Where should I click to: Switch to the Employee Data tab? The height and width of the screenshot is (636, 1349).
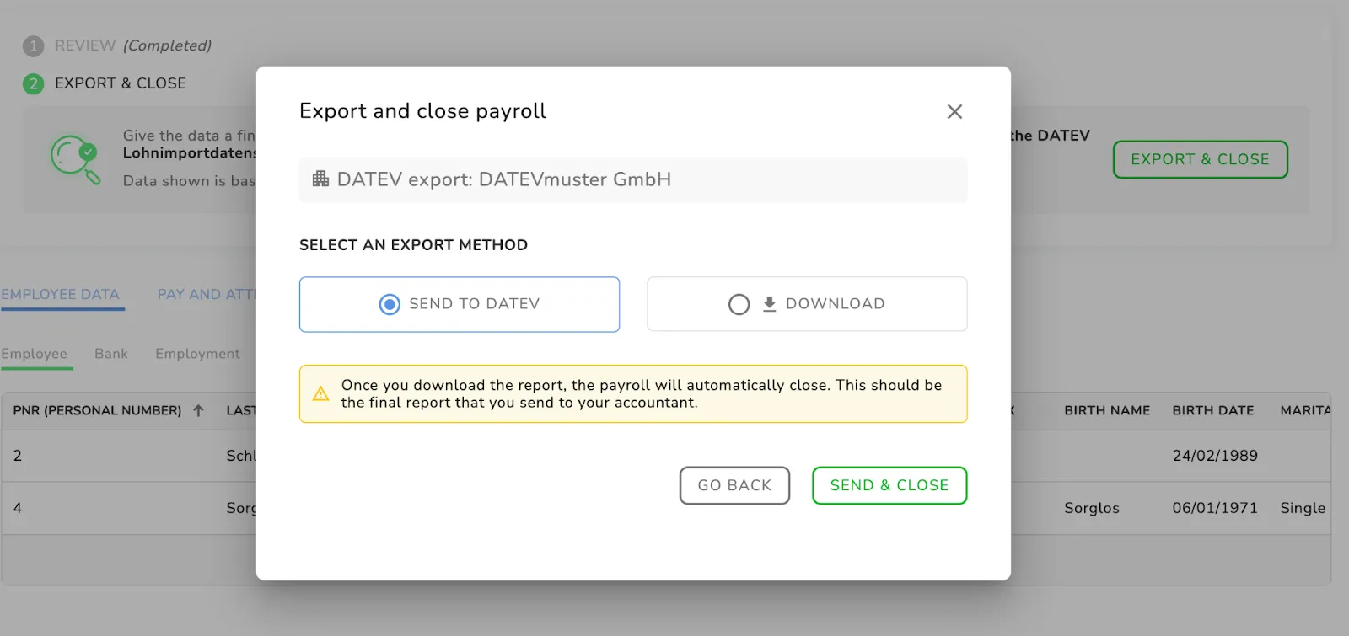61,295
